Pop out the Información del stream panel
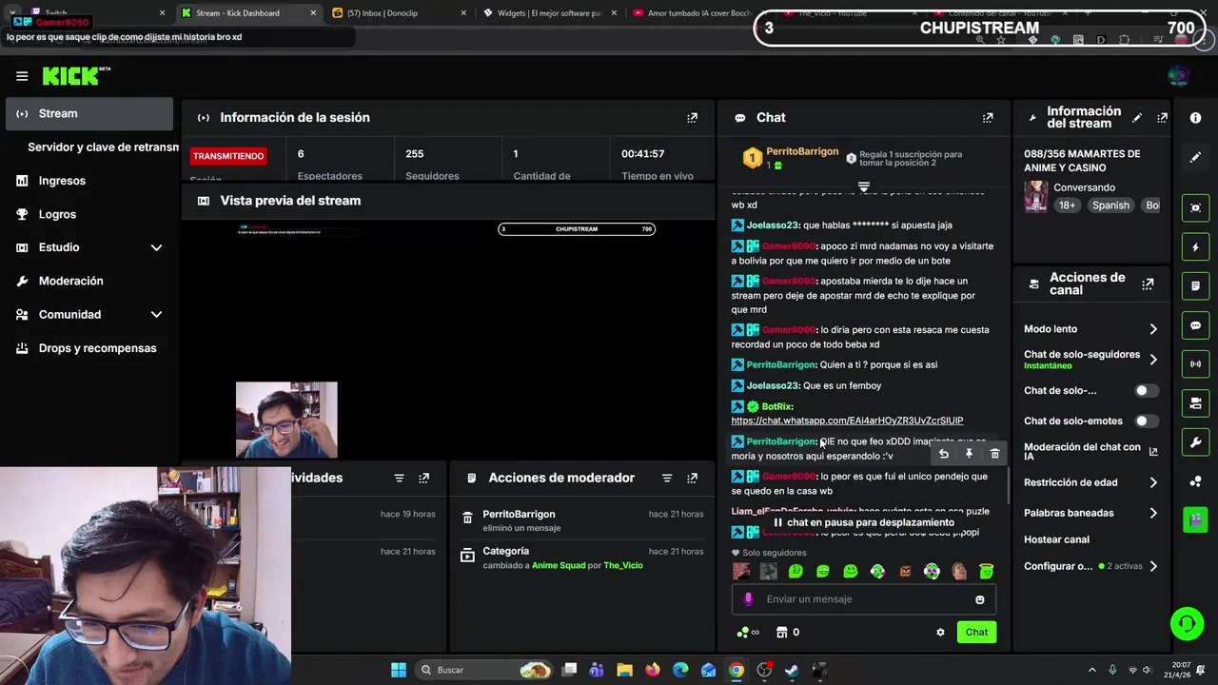Image resolution: width=1218 pixels, height=685 pixels. [x=1162, y=118]
